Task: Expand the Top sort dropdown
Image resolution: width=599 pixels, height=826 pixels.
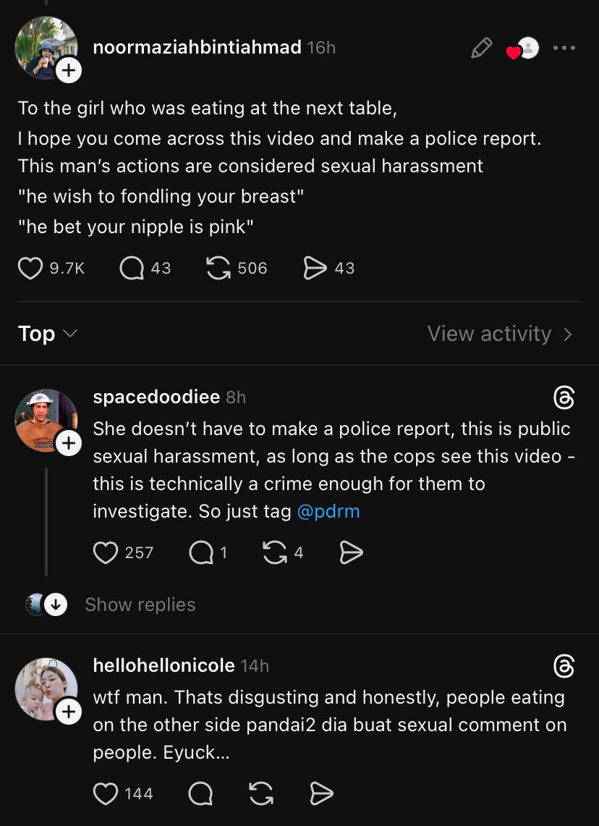Action: [47, 334]
